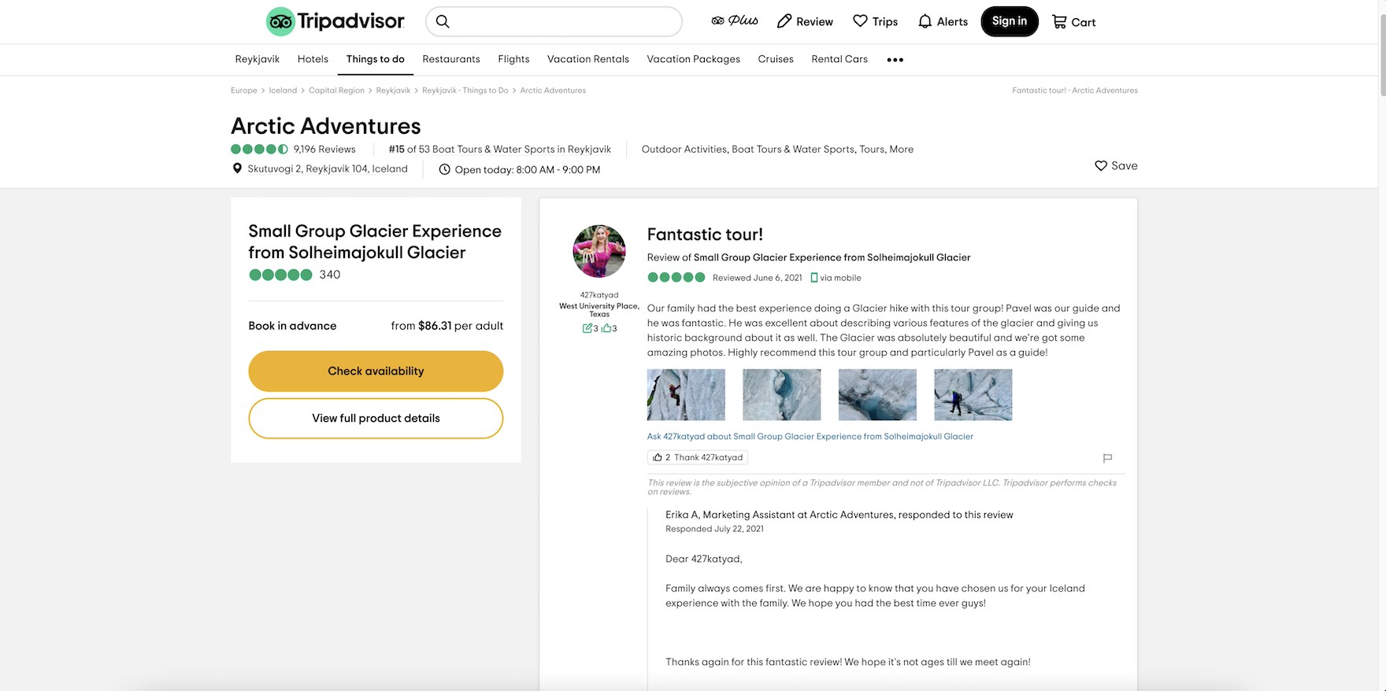The image size is (1386, 691).
Task: Expand the more navigation options ellipsis
Action: tap(895, 60)
